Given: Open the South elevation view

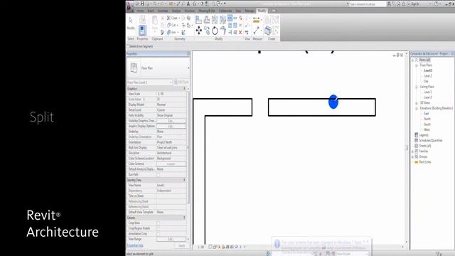Looking at the screenshot, I should [x=427, y=124].
